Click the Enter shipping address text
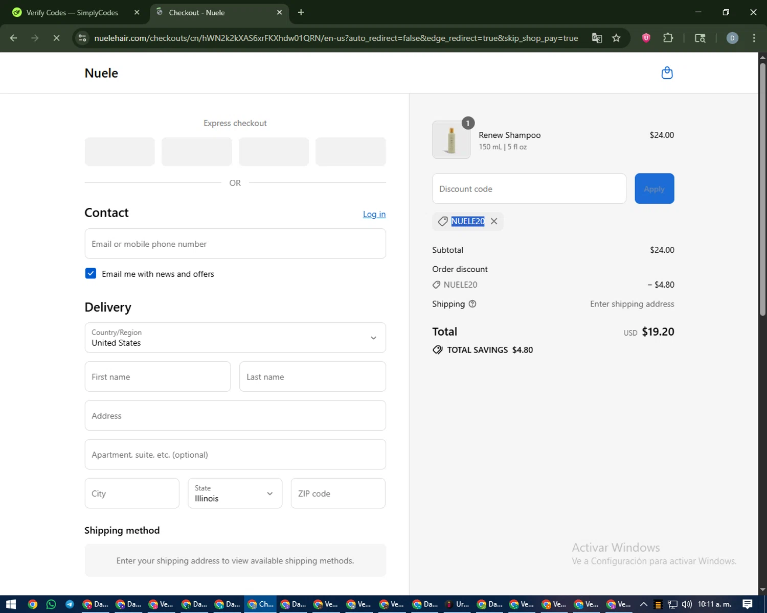 click(x=632, y=304)
